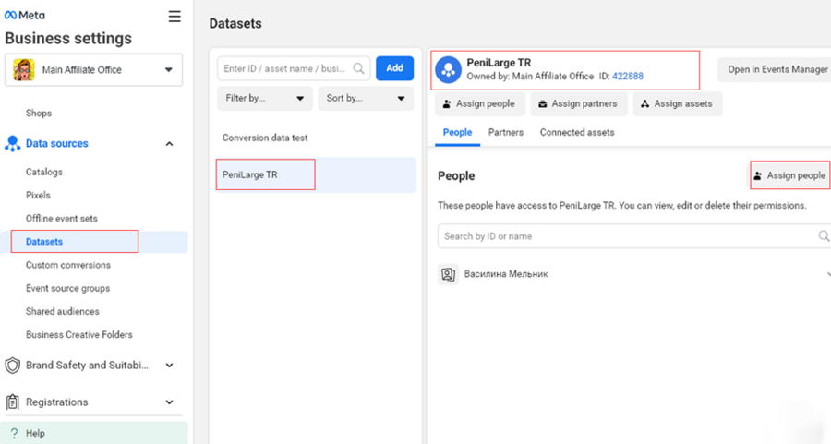The image size is (831, 444).
Task: Open the Help link
Action: [x=35, y=434]
